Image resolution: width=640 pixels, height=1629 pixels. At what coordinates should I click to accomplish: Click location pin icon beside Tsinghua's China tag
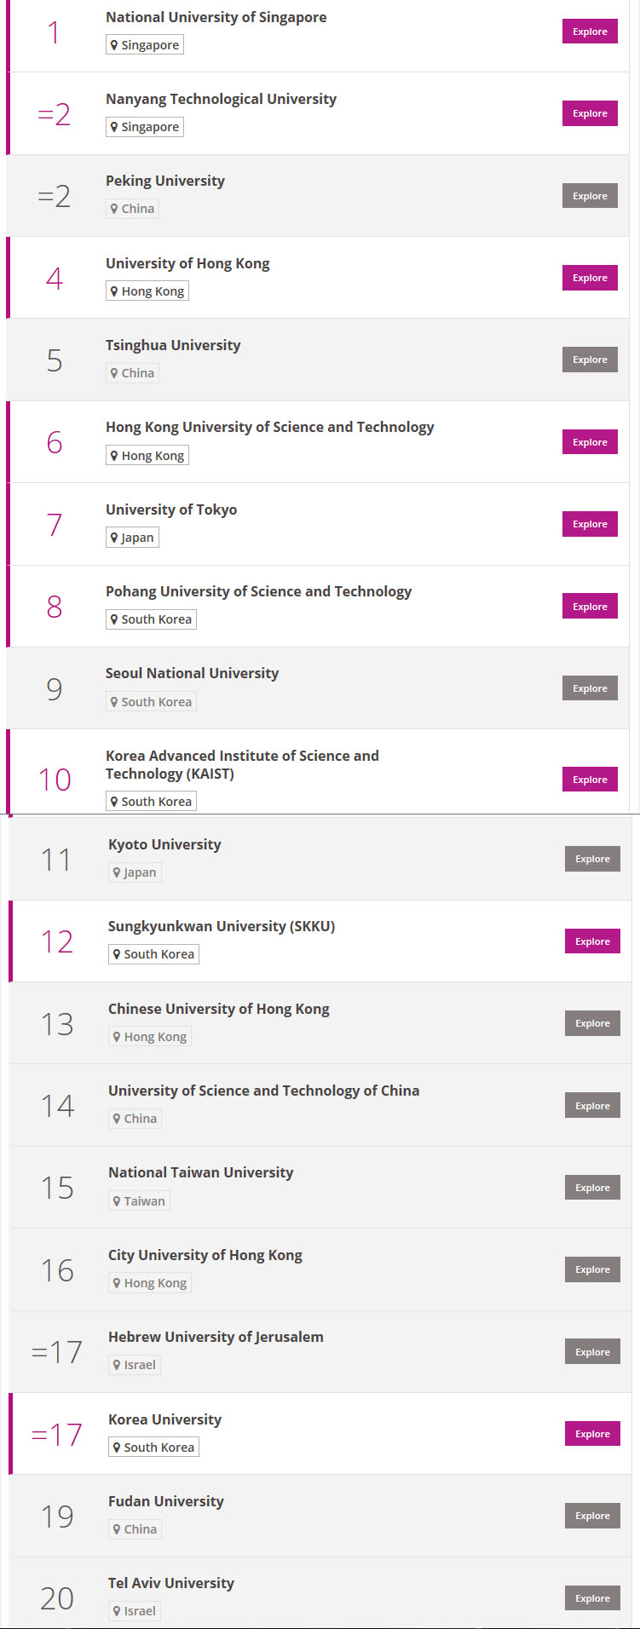click(114, 373)
